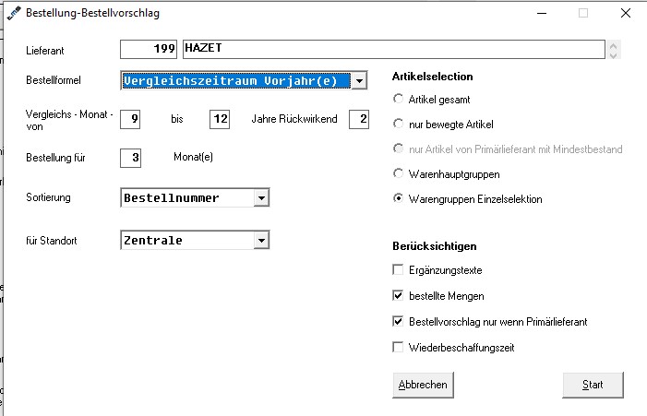647x416 pixels.
Task: Click the Vergleichs-Monat von field showing 9
Action: coord(130,119)
